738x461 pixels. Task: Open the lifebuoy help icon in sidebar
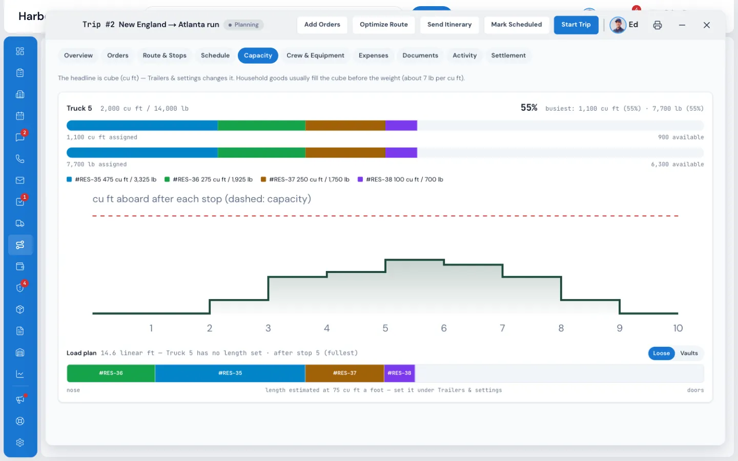click(20, 421)
